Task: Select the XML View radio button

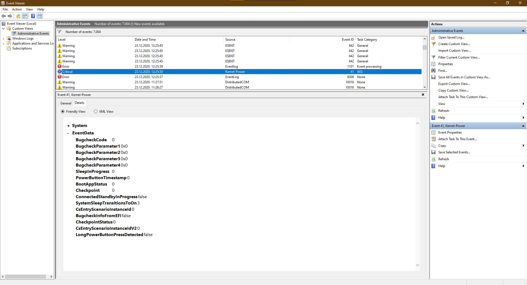Action: point(96,112)
